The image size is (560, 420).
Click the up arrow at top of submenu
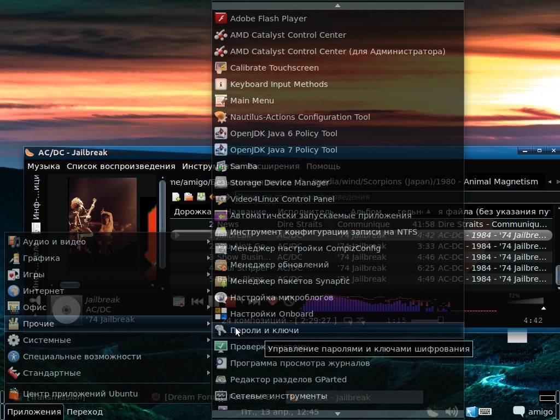(x=337, y=5)
